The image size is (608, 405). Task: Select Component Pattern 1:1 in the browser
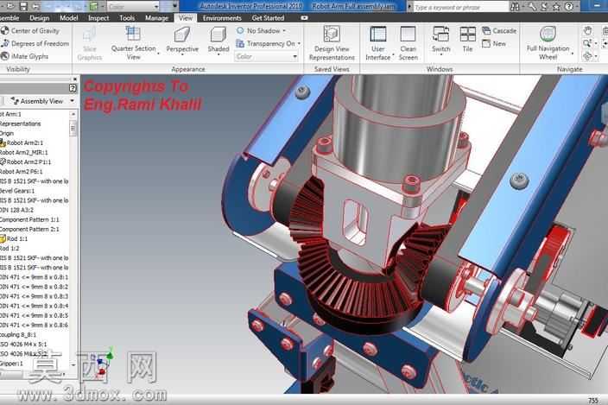(29, 219)
